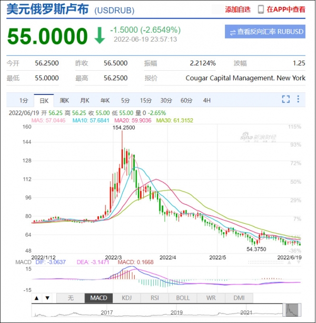Click the DIF: -3.0637 value
316x323 pixels.
(51, 262)
